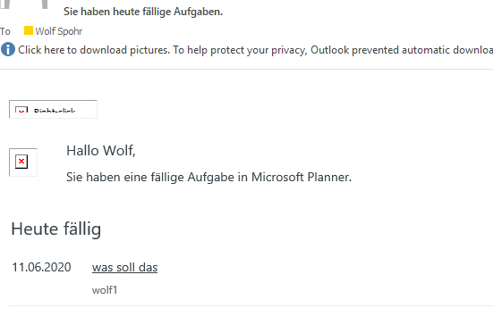Viewport: 493px width, 333px height.
Task: Click the greeting text "Hallo Wolf,"
Action: (101, 151)
